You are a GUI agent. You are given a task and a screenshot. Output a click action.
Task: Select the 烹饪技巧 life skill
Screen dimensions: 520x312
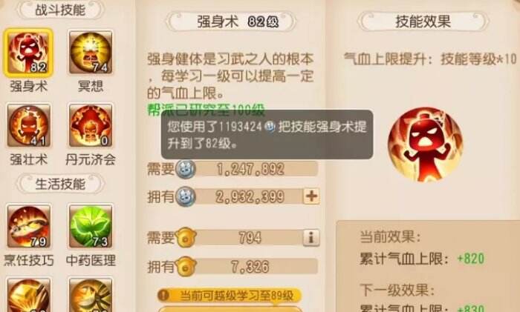[29, 226]
